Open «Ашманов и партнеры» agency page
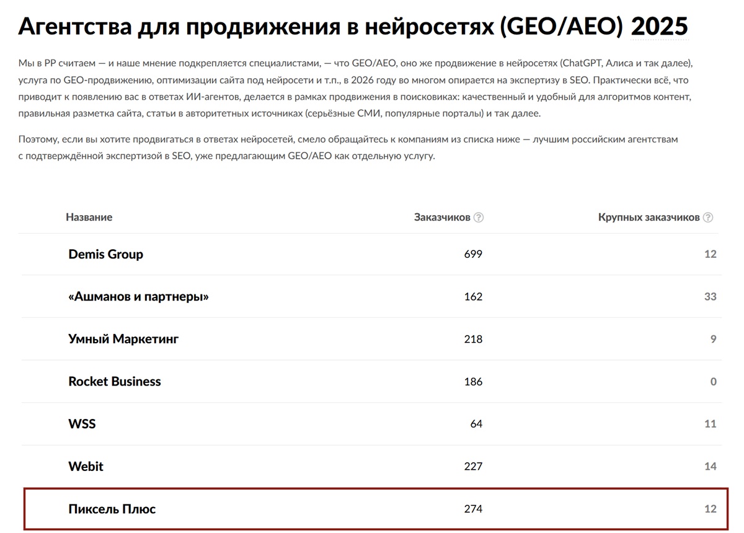744x533 pixels. click(x=138, y=297)
